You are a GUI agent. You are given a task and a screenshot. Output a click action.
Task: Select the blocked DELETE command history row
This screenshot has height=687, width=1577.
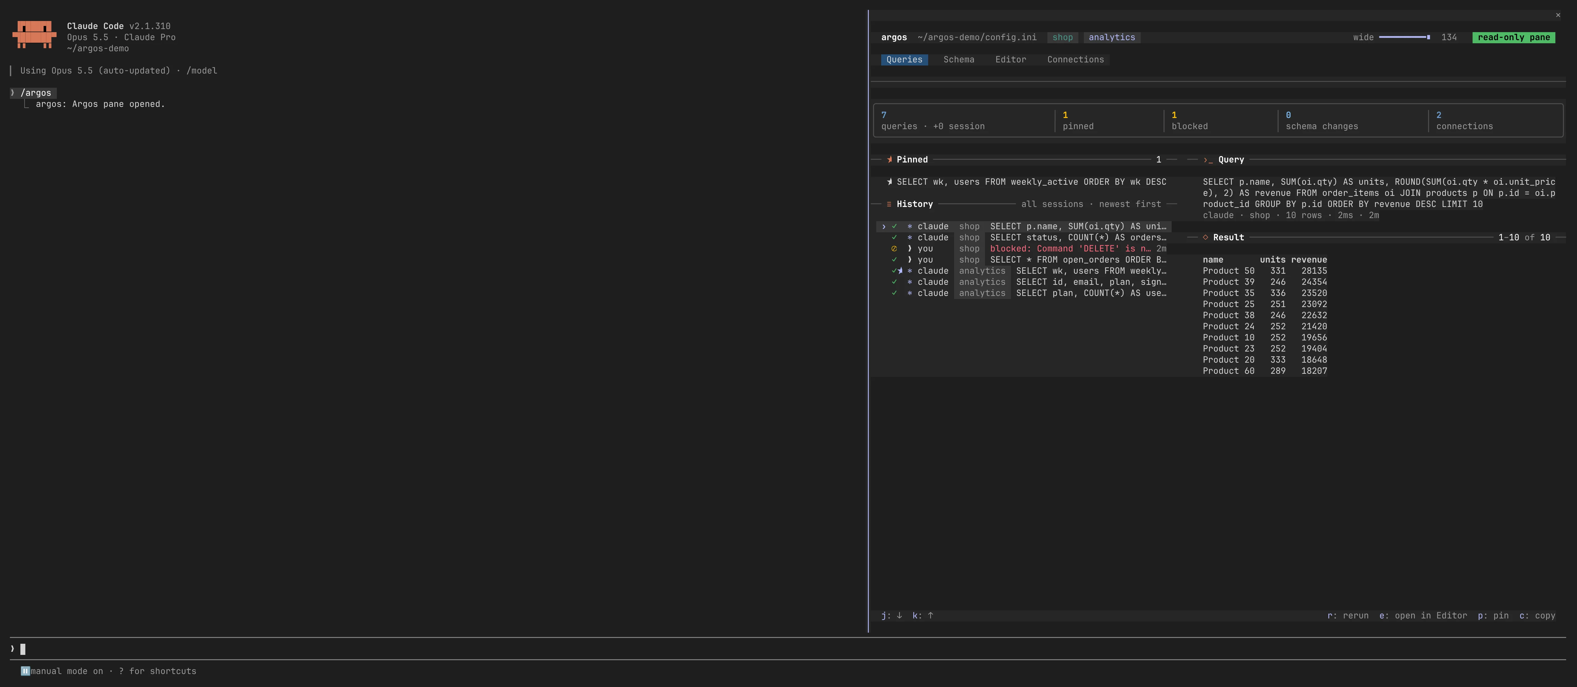click(1024, 249)
